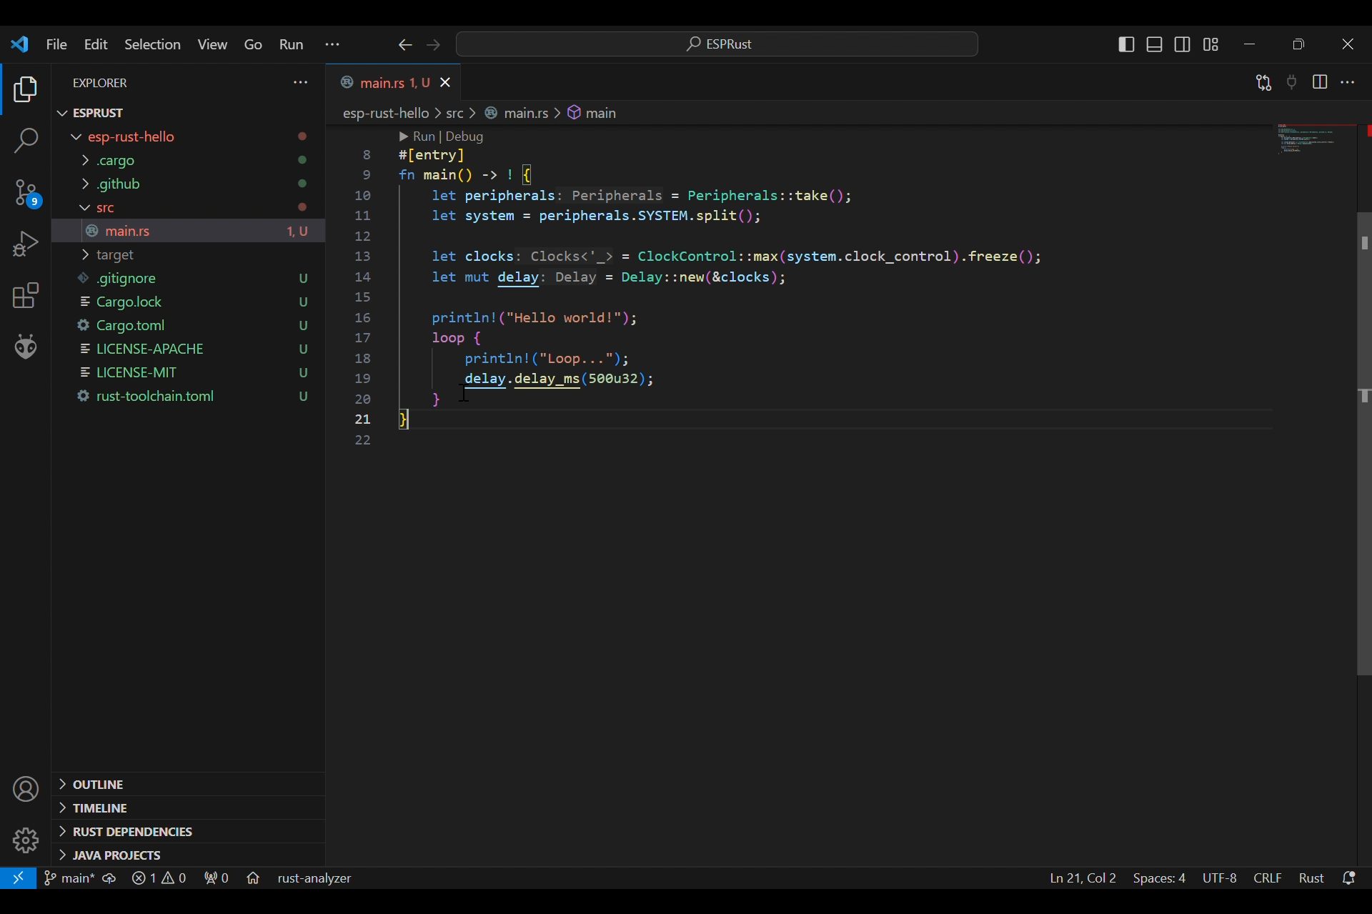Screen dimensions: 1372x914
Task: Click the Run code lens above main
Action: pos(423,136)
